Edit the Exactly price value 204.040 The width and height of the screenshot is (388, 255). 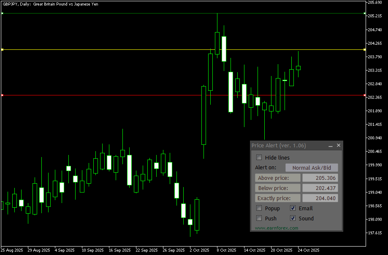click(320, 198)
